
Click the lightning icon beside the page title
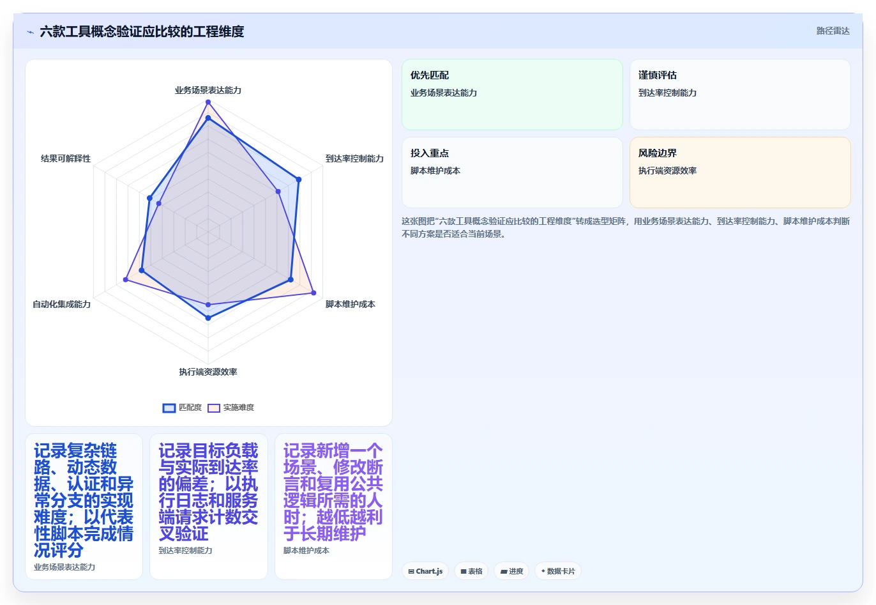pos(30,32)
